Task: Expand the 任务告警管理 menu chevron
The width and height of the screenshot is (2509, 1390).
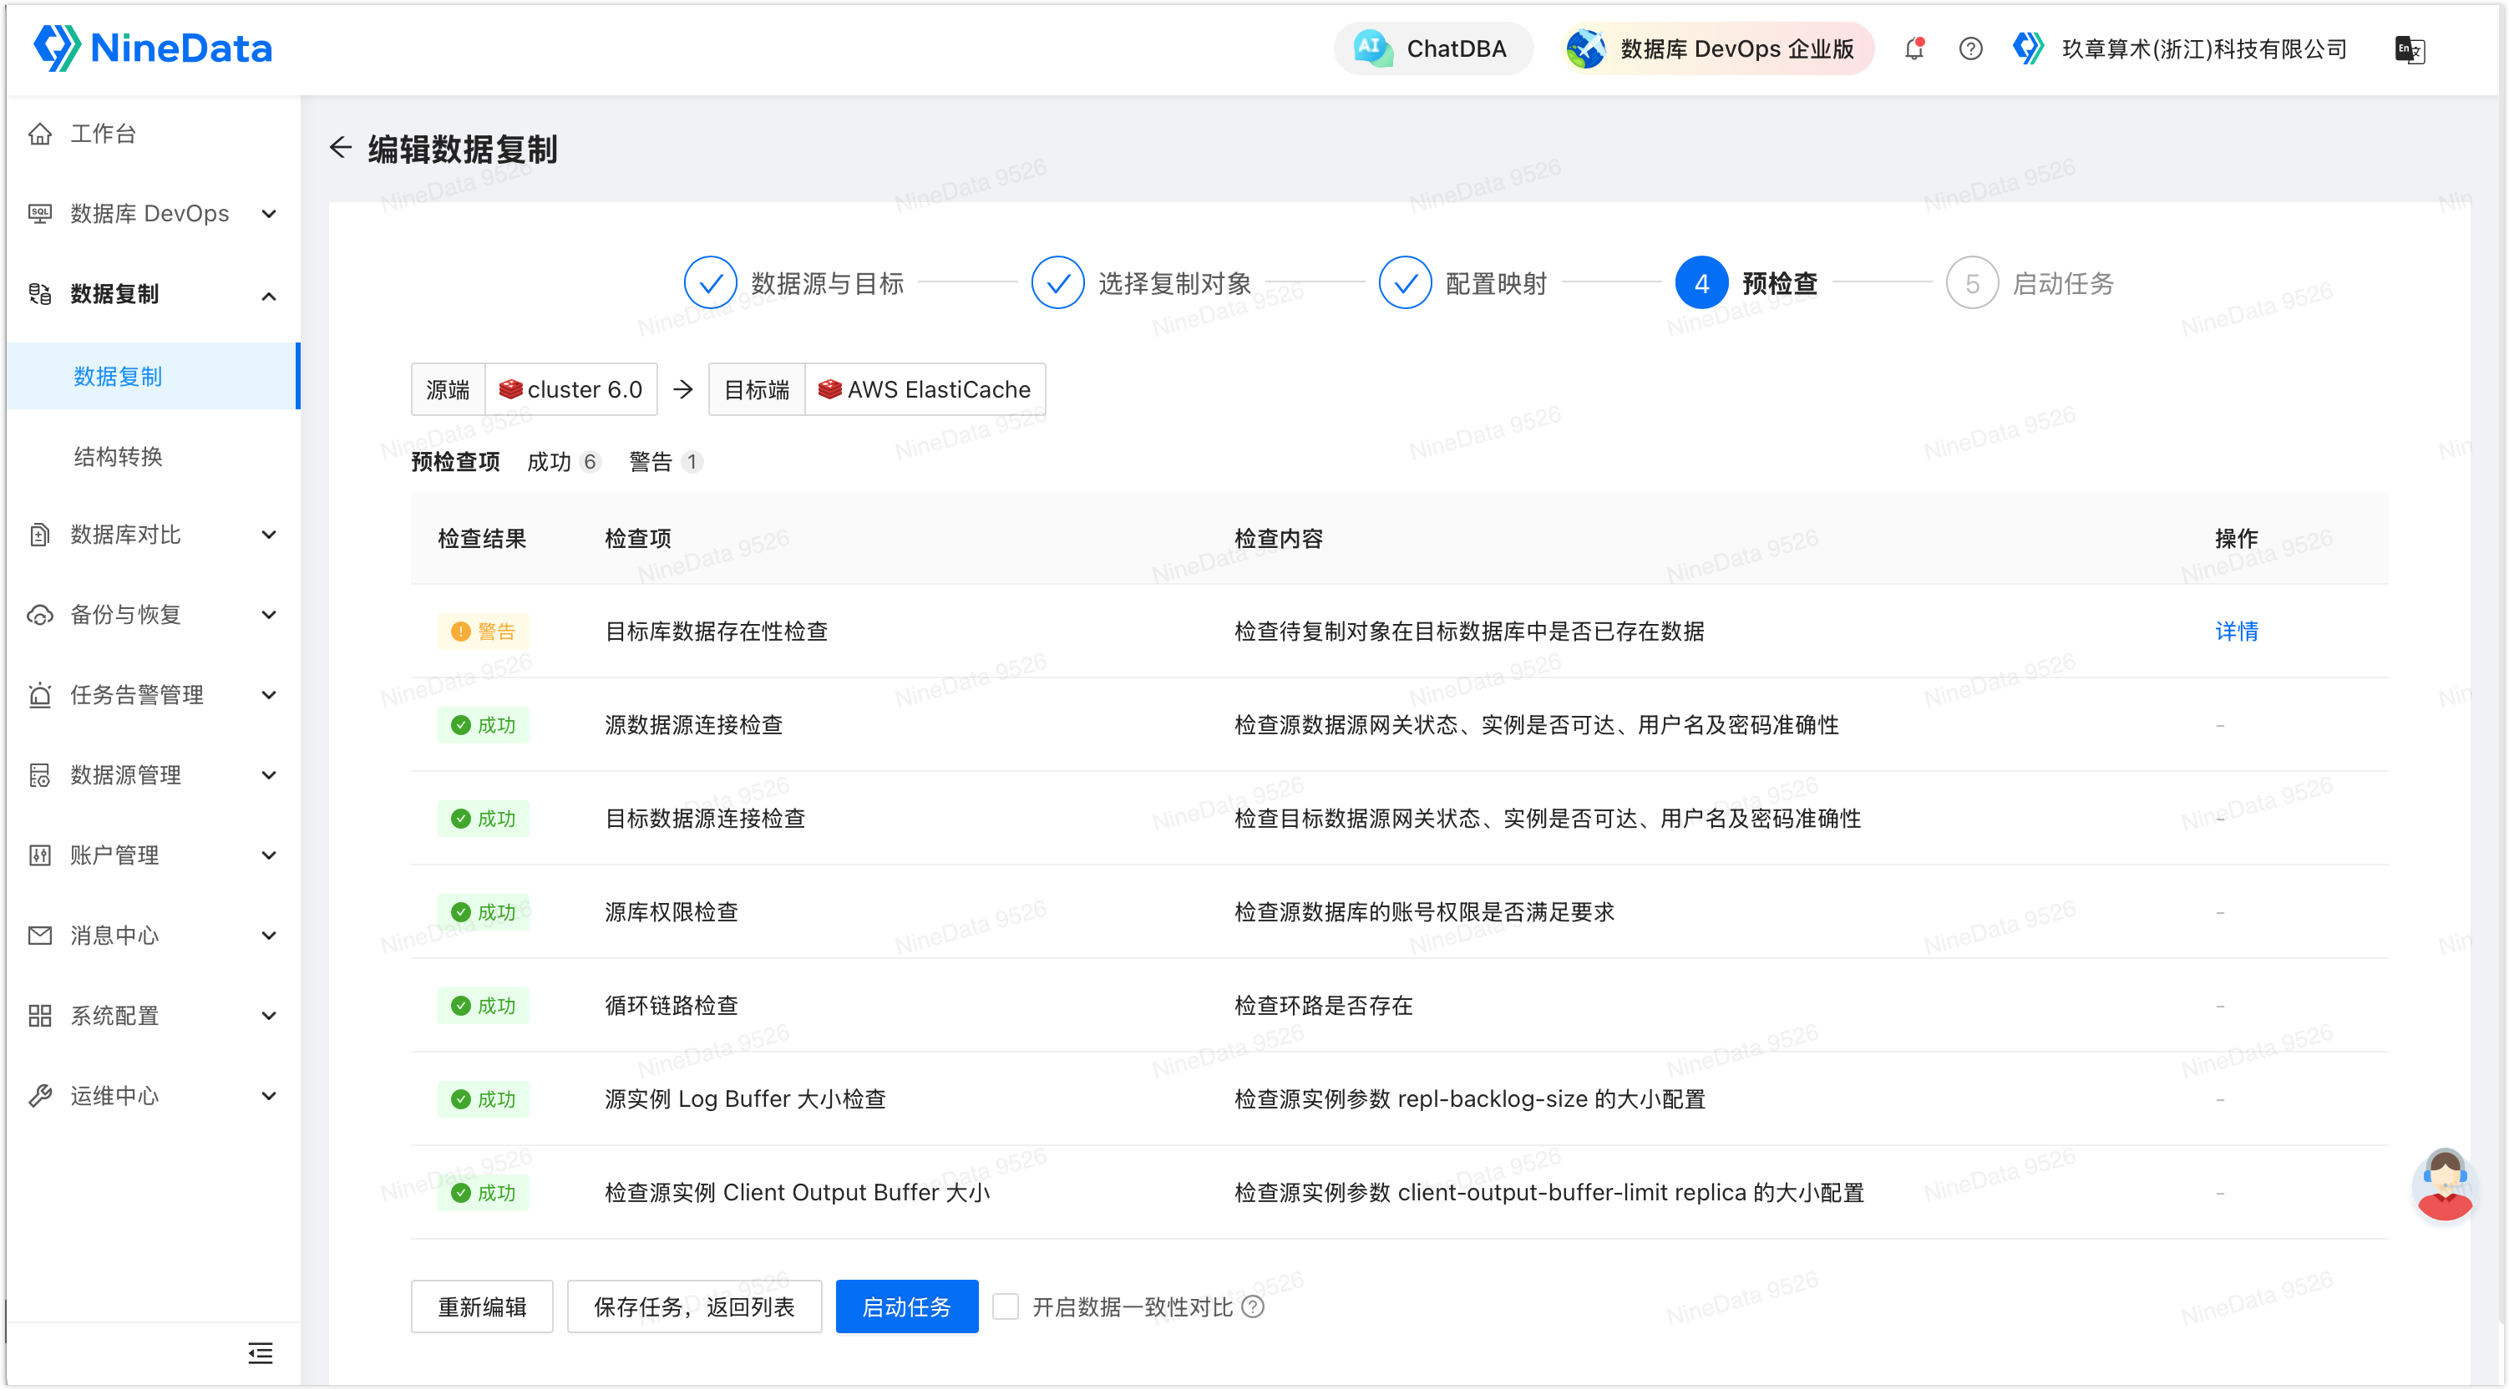Action: (x=269, y=694)
